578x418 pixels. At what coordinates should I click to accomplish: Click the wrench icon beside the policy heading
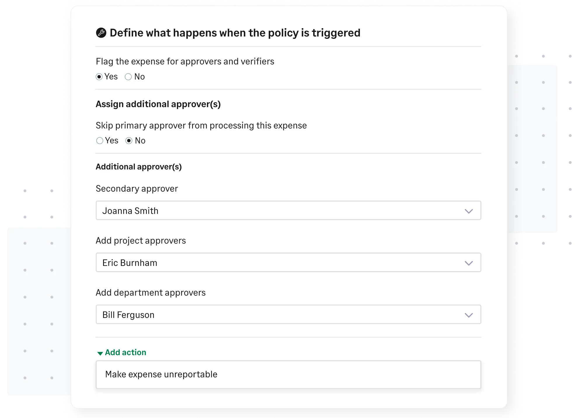point(101,33)
